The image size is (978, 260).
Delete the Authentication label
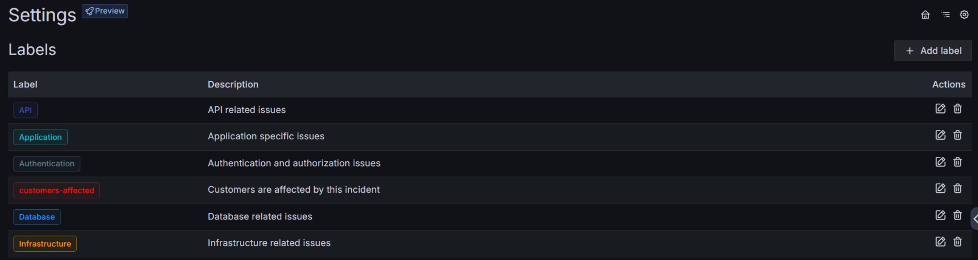point(957,162)
